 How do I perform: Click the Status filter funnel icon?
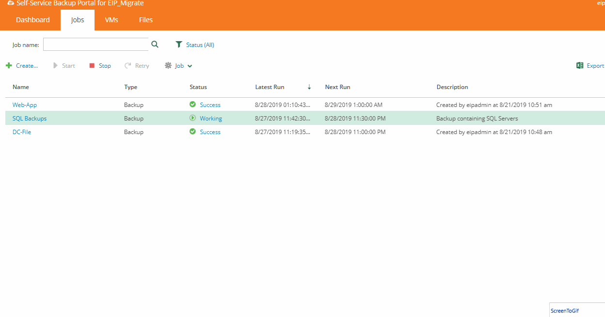tap(179, 45)
